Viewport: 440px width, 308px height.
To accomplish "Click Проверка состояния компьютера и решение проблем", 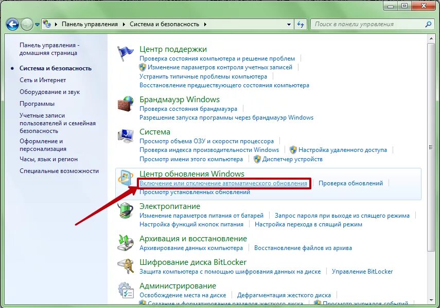I will (217, 59).
